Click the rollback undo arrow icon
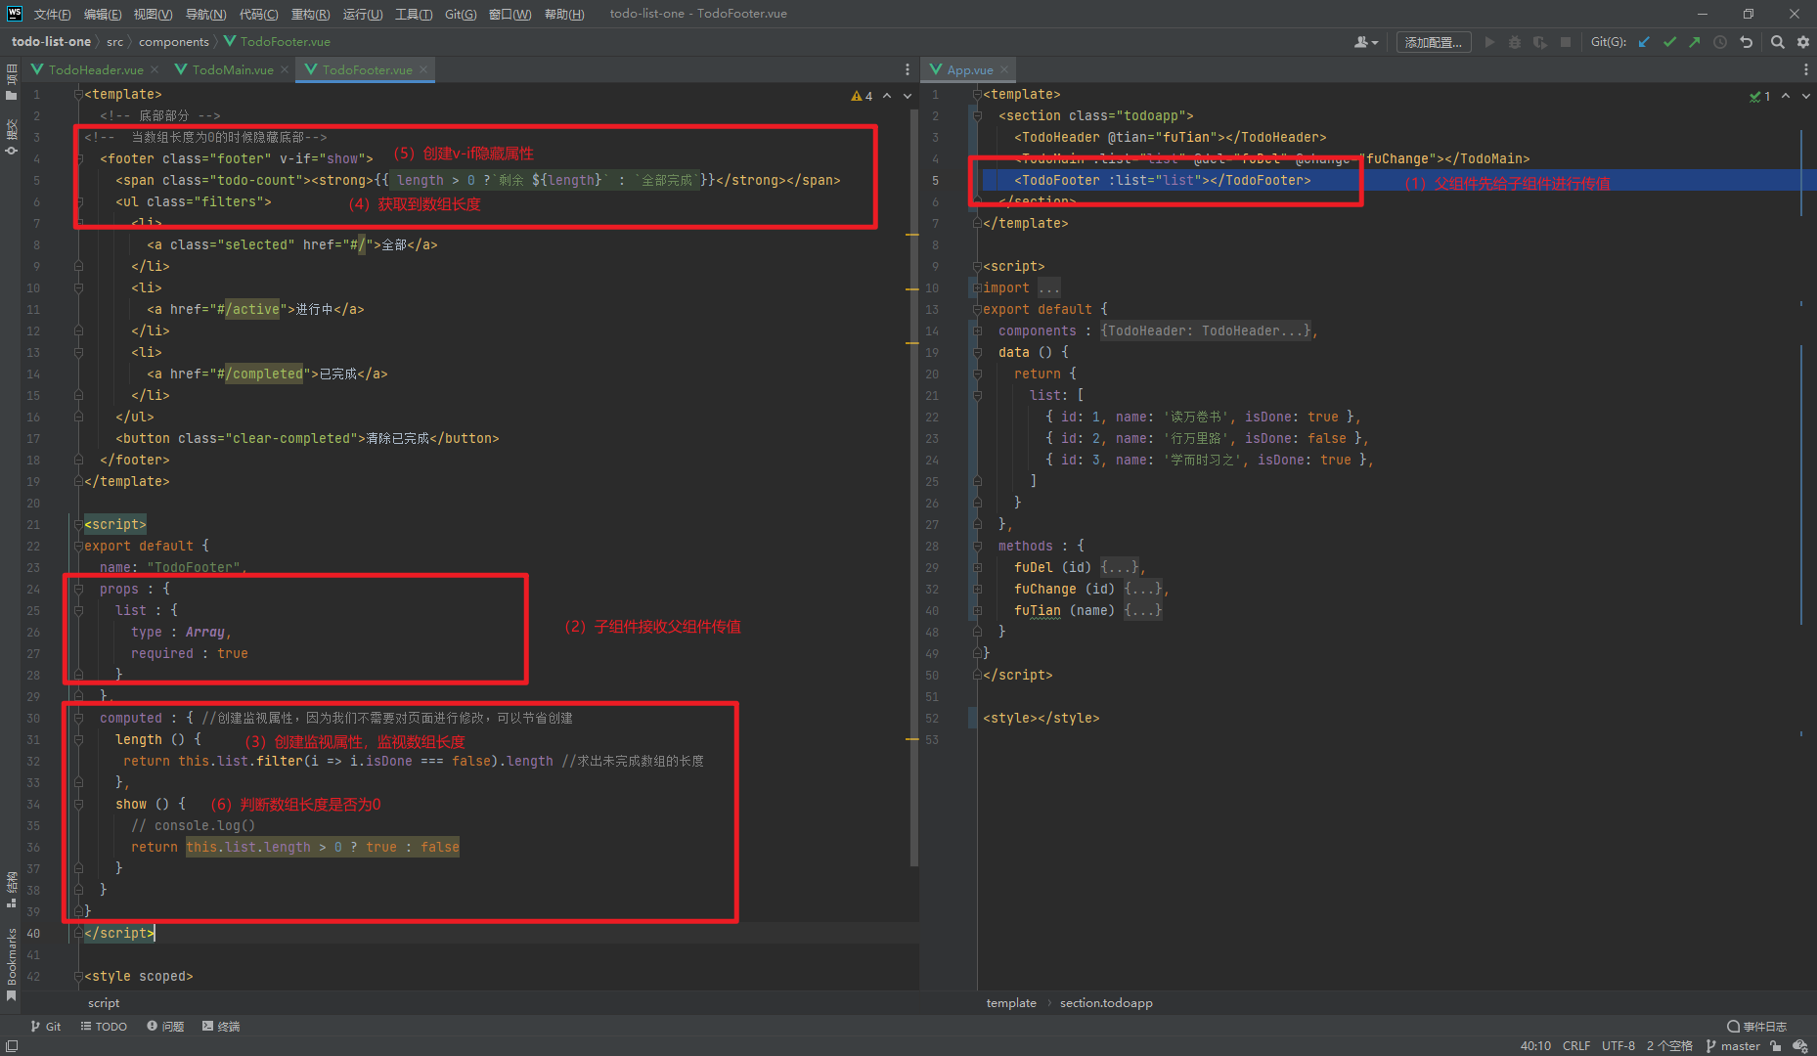 [1746, 42]
